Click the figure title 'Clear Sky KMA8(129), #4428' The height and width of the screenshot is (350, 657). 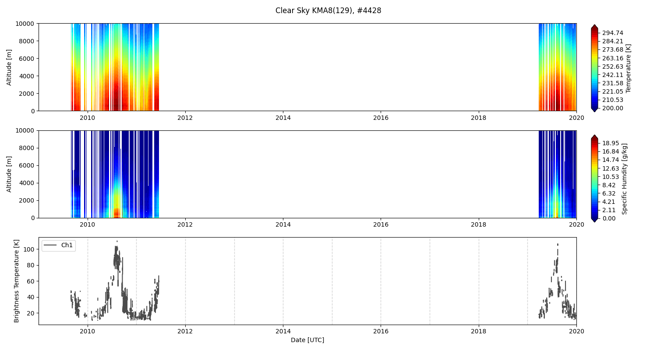coord(328,10)
